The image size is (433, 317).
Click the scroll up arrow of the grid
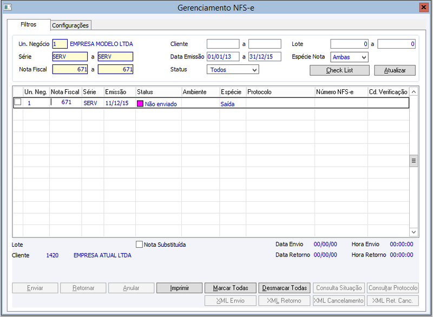click(x=414, y=91)
